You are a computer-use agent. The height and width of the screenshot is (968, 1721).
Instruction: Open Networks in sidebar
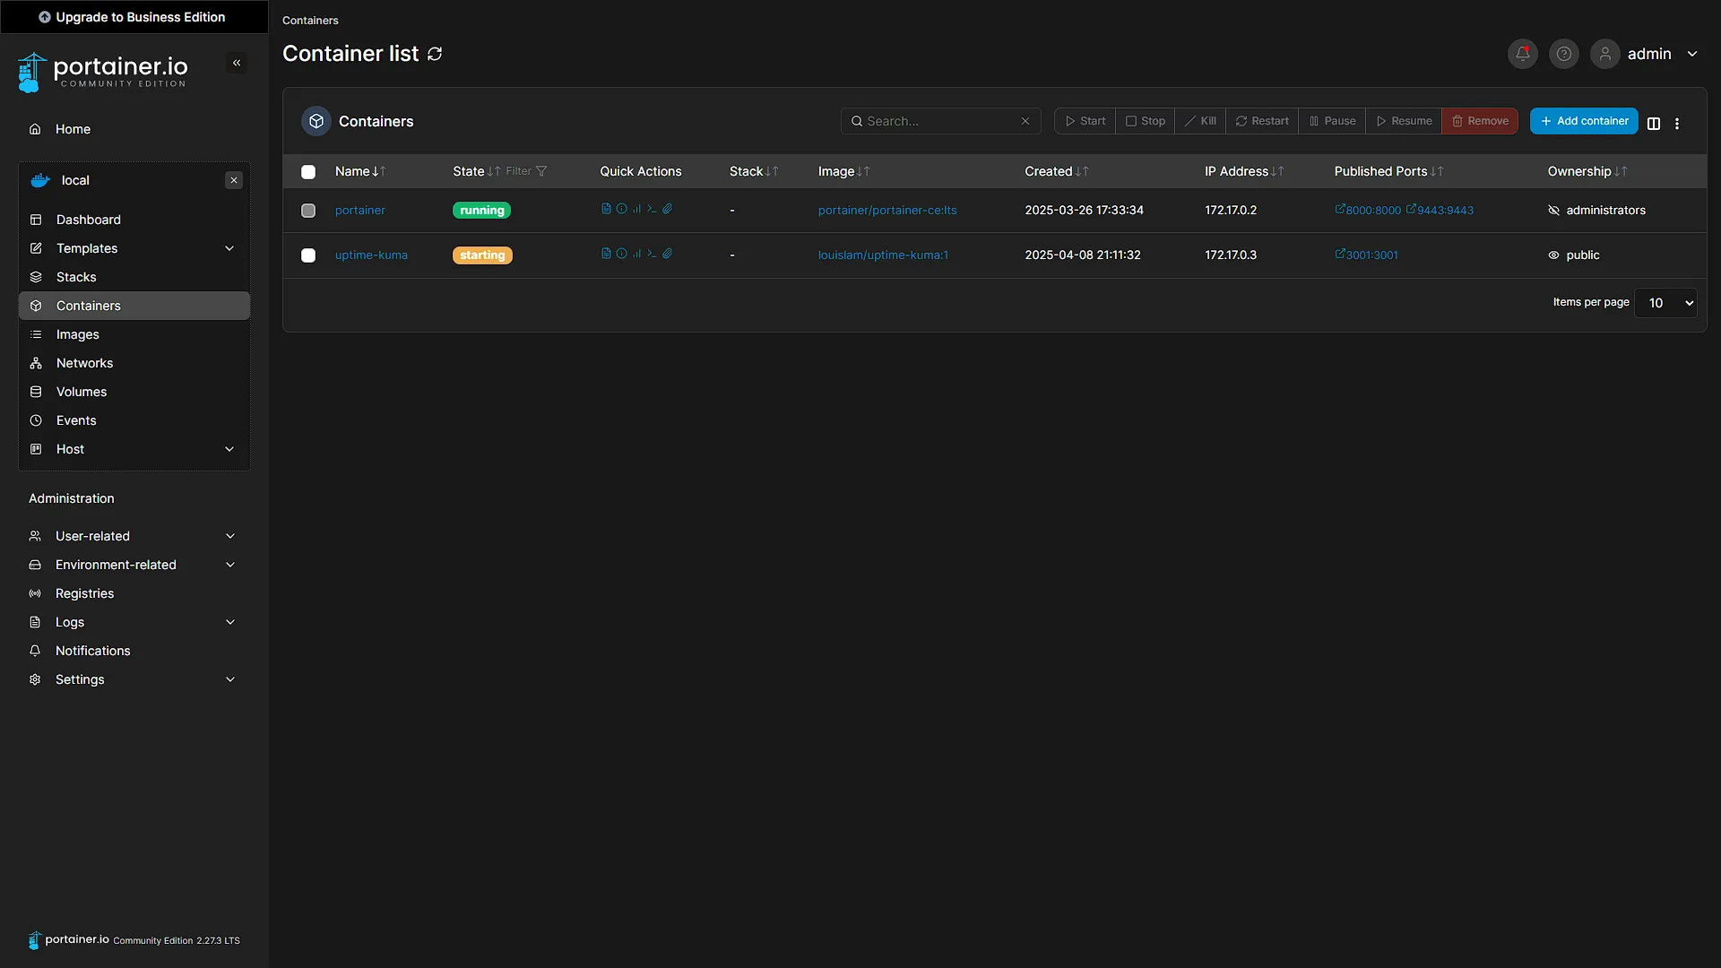coord(134,363)
